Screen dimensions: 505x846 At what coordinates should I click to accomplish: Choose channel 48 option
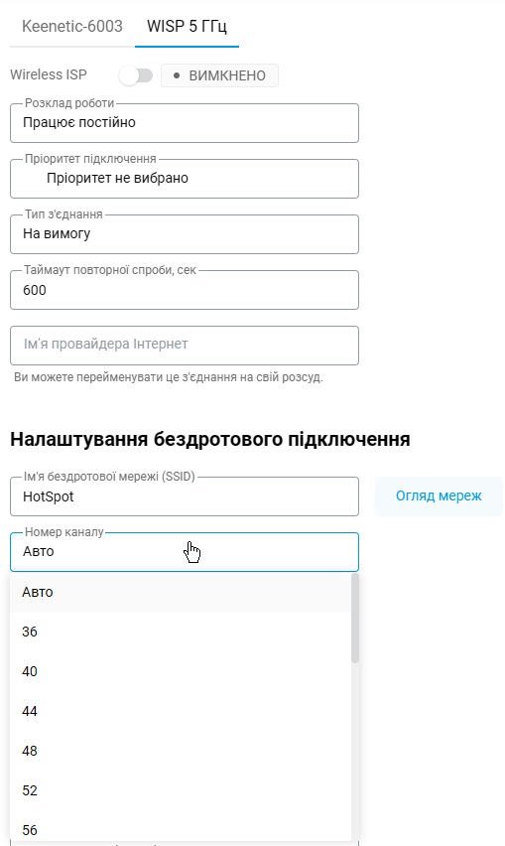(180, 751)
